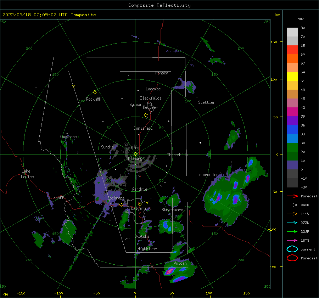The width and height of the screenshot is (319, 298).
Task: Click the Stettler city label
Action: (x=207, y=102)
